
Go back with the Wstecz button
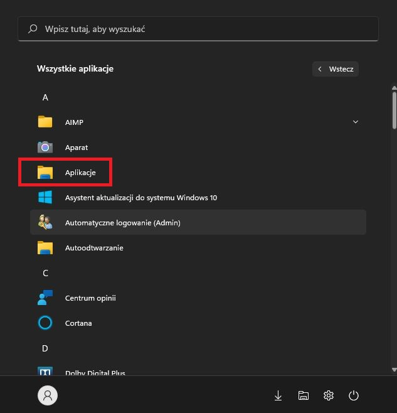pos(336,69)
